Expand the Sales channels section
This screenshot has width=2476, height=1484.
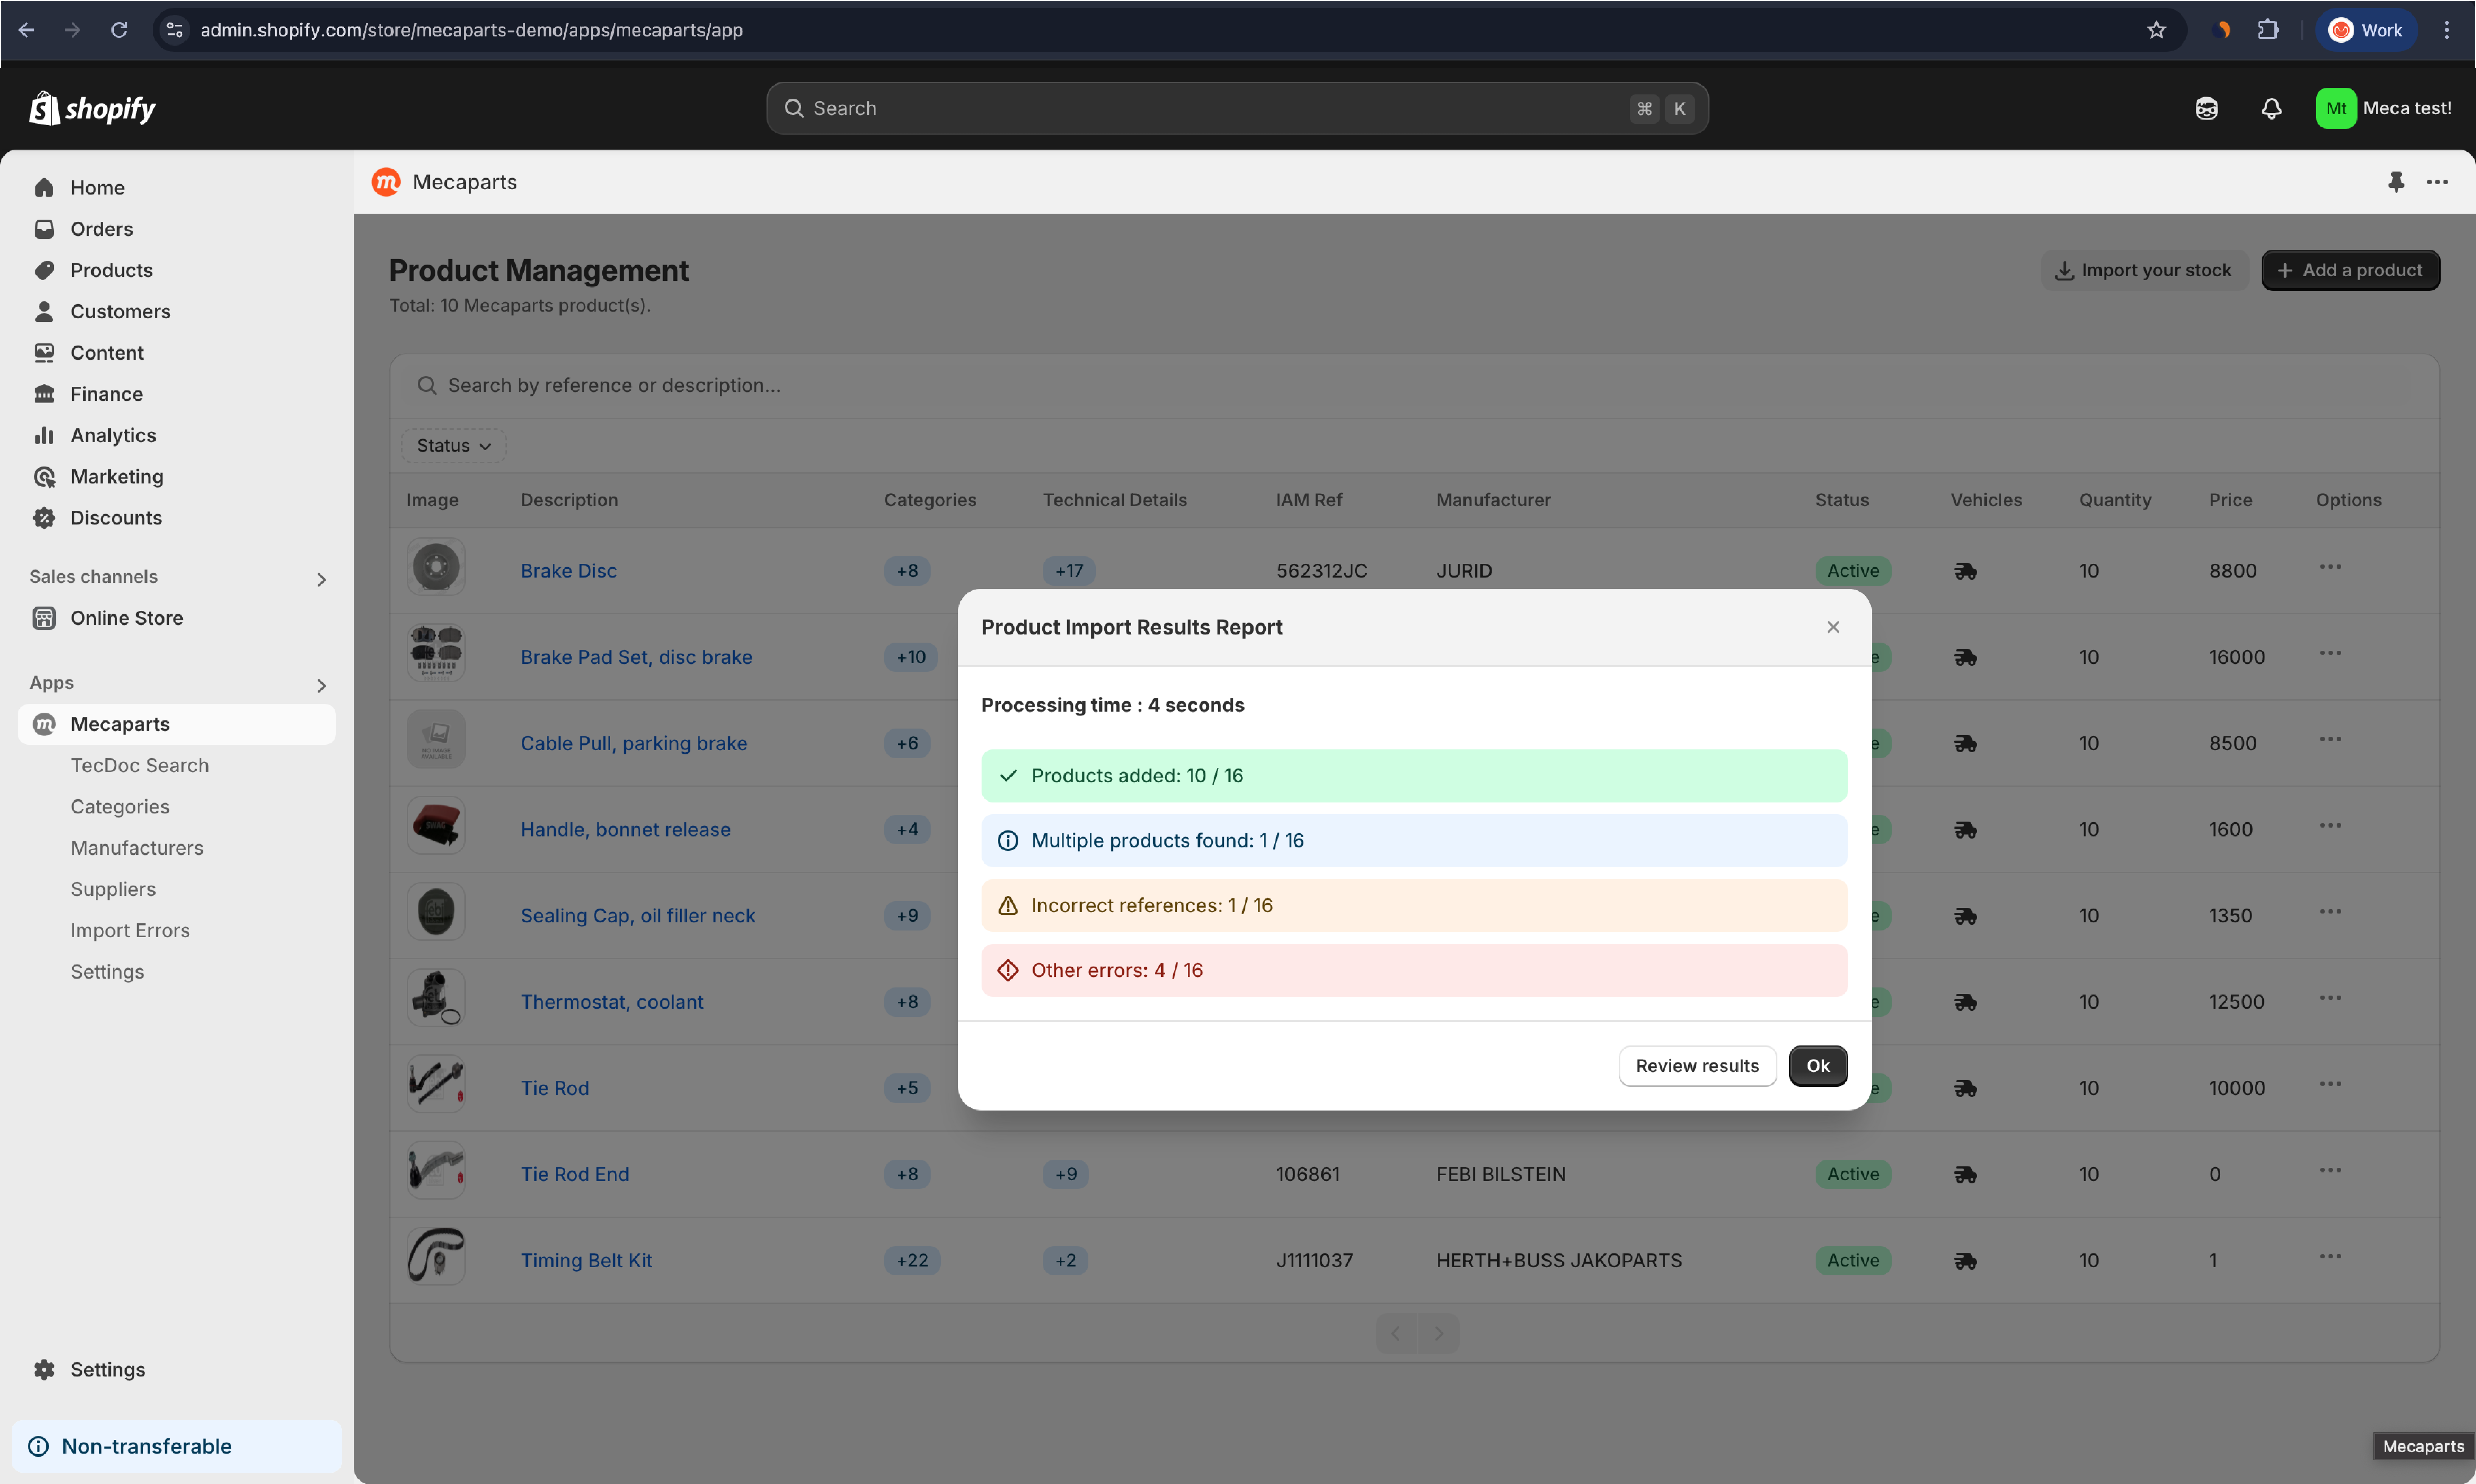(x=321, y=580)
